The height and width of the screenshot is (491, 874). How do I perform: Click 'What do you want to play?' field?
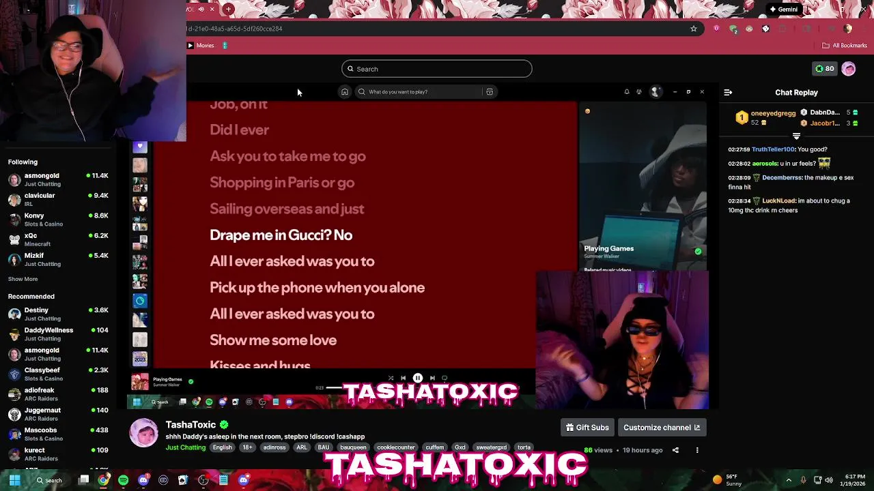[x=420, y=92]
